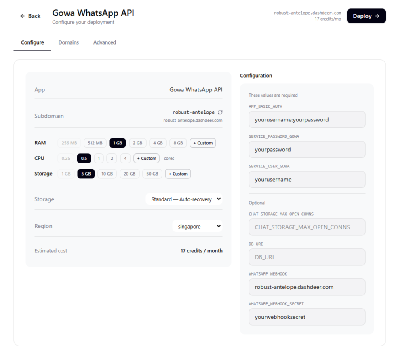This screenshot has height=354, width=396.
Task: Select 1 GB storage option
Action: pos(66,174)
